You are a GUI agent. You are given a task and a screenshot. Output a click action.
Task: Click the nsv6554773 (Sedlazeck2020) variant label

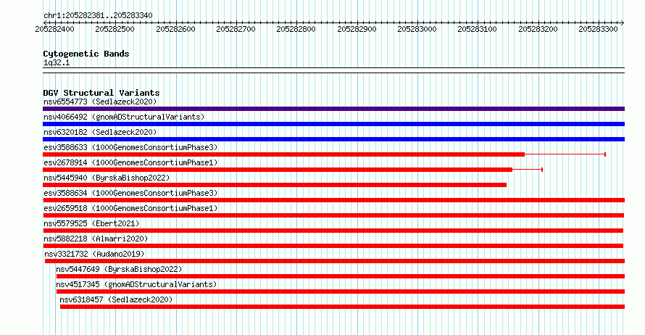point(100,102)
